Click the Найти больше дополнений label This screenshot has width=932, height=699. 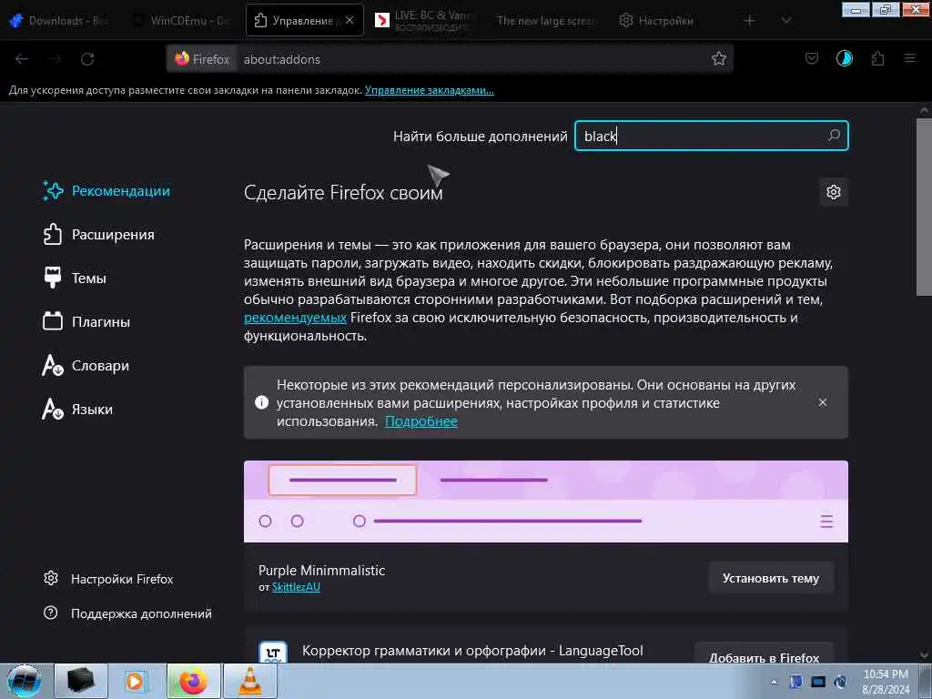[x=481, y=137]
